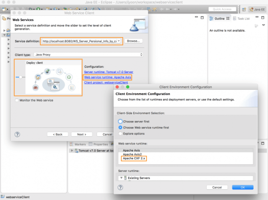Click the Forward navigation arrow in toolbar
This screenshot has height=200, width=268.
point(175,9)
